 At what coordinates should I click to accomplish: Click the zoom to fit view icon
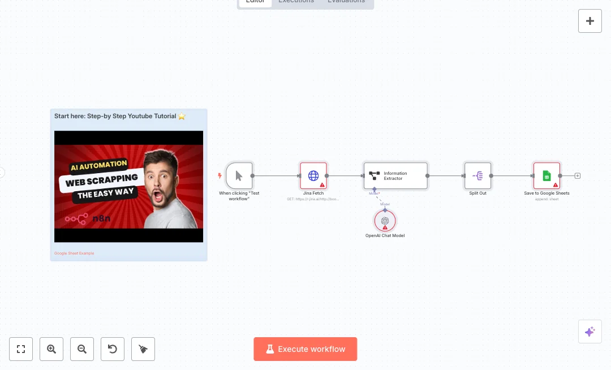pos(21,349)
